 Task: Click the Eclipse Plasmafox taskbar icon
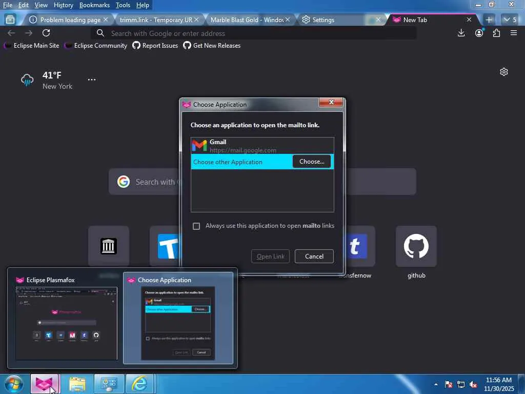44,384
